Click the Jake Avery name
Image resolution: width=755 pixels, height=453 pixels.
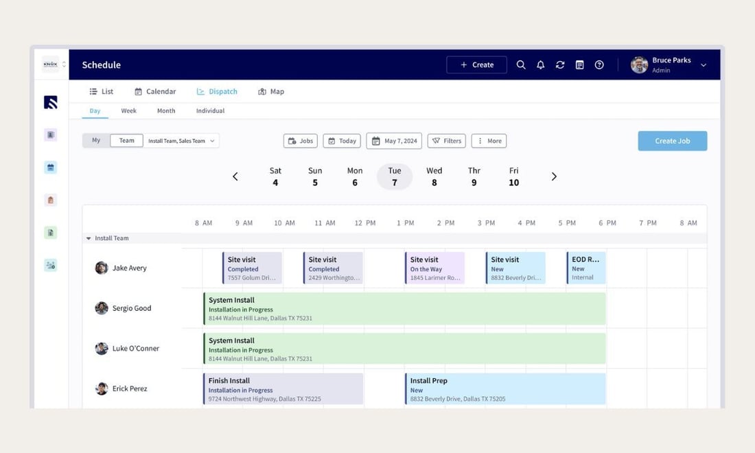click(x=130, y=268)
